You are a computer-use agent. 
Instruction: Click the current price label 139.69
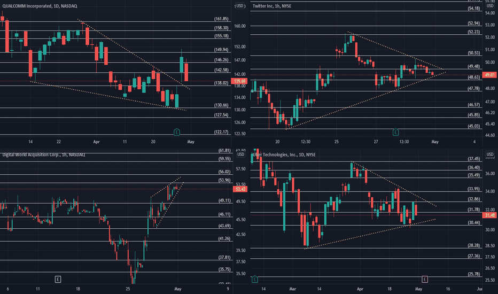tap(240, 81)
